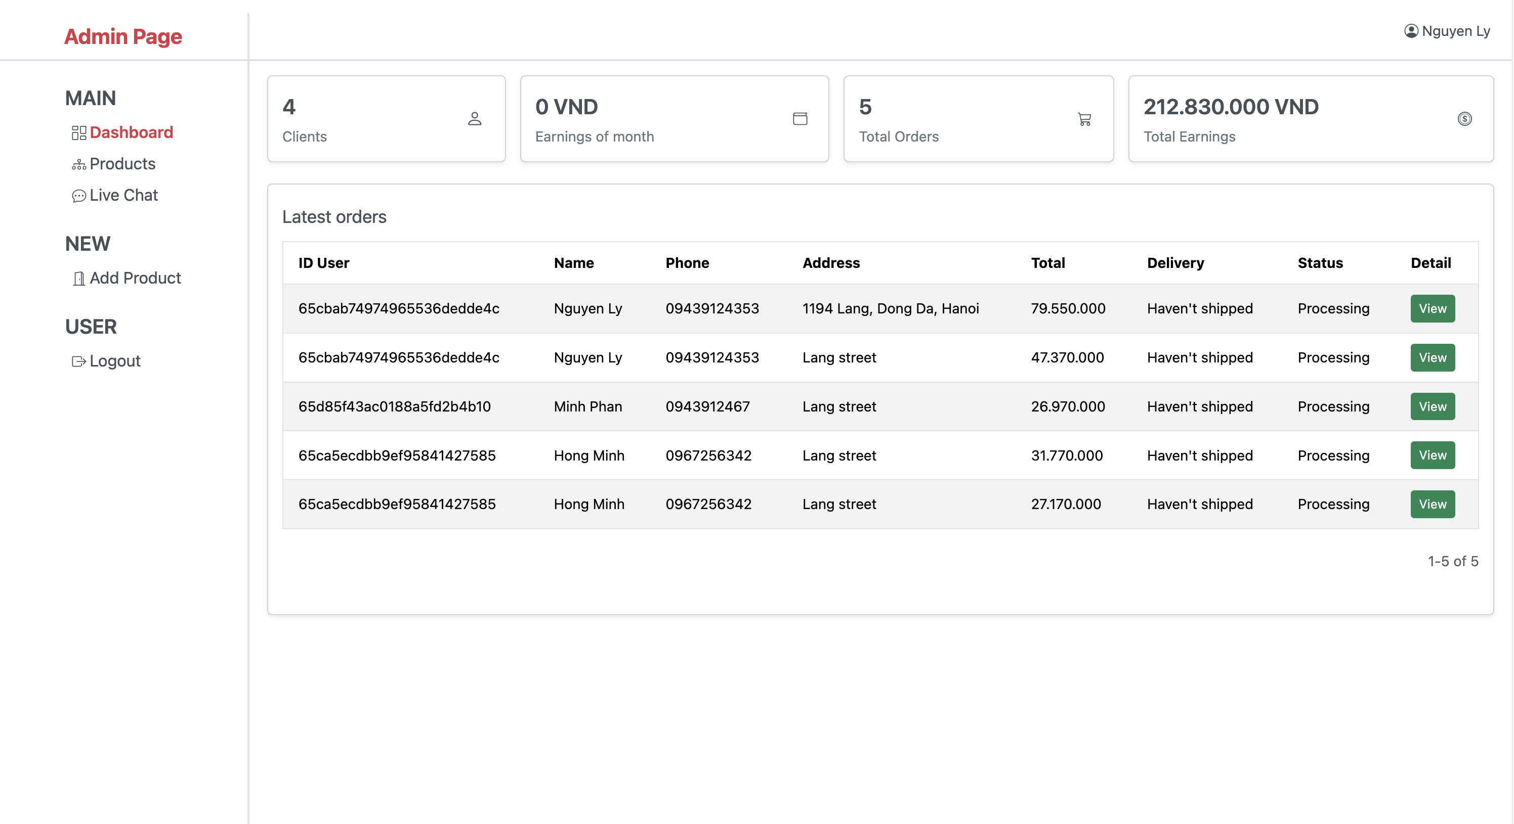Click the wallet icon on Earnings card
Viewport: 1514px width, 824px height.
[801, 119]
